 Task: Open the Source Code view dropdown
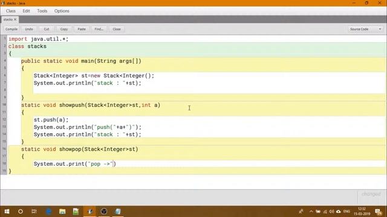click(x=365, y=29)
